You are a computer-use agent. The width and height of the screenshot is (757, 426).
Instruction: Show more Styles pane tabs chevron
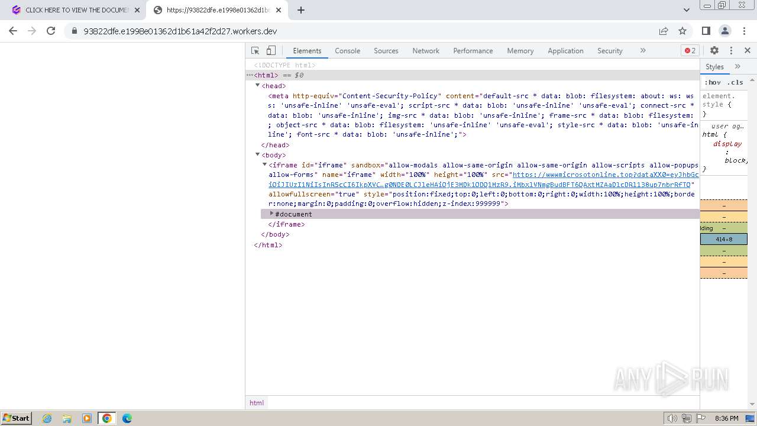point(737,67)
